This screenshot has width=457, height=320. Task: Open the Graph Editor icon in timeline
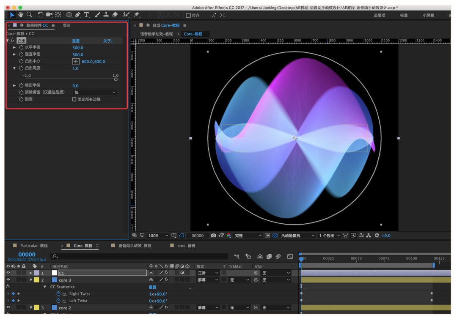(x=290, y=256)
